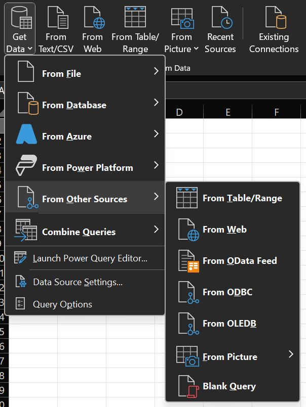Choose From File menu entry
The height and width of the screenshot is (407, 306).
pyautogui.click(x=85, y=71)
